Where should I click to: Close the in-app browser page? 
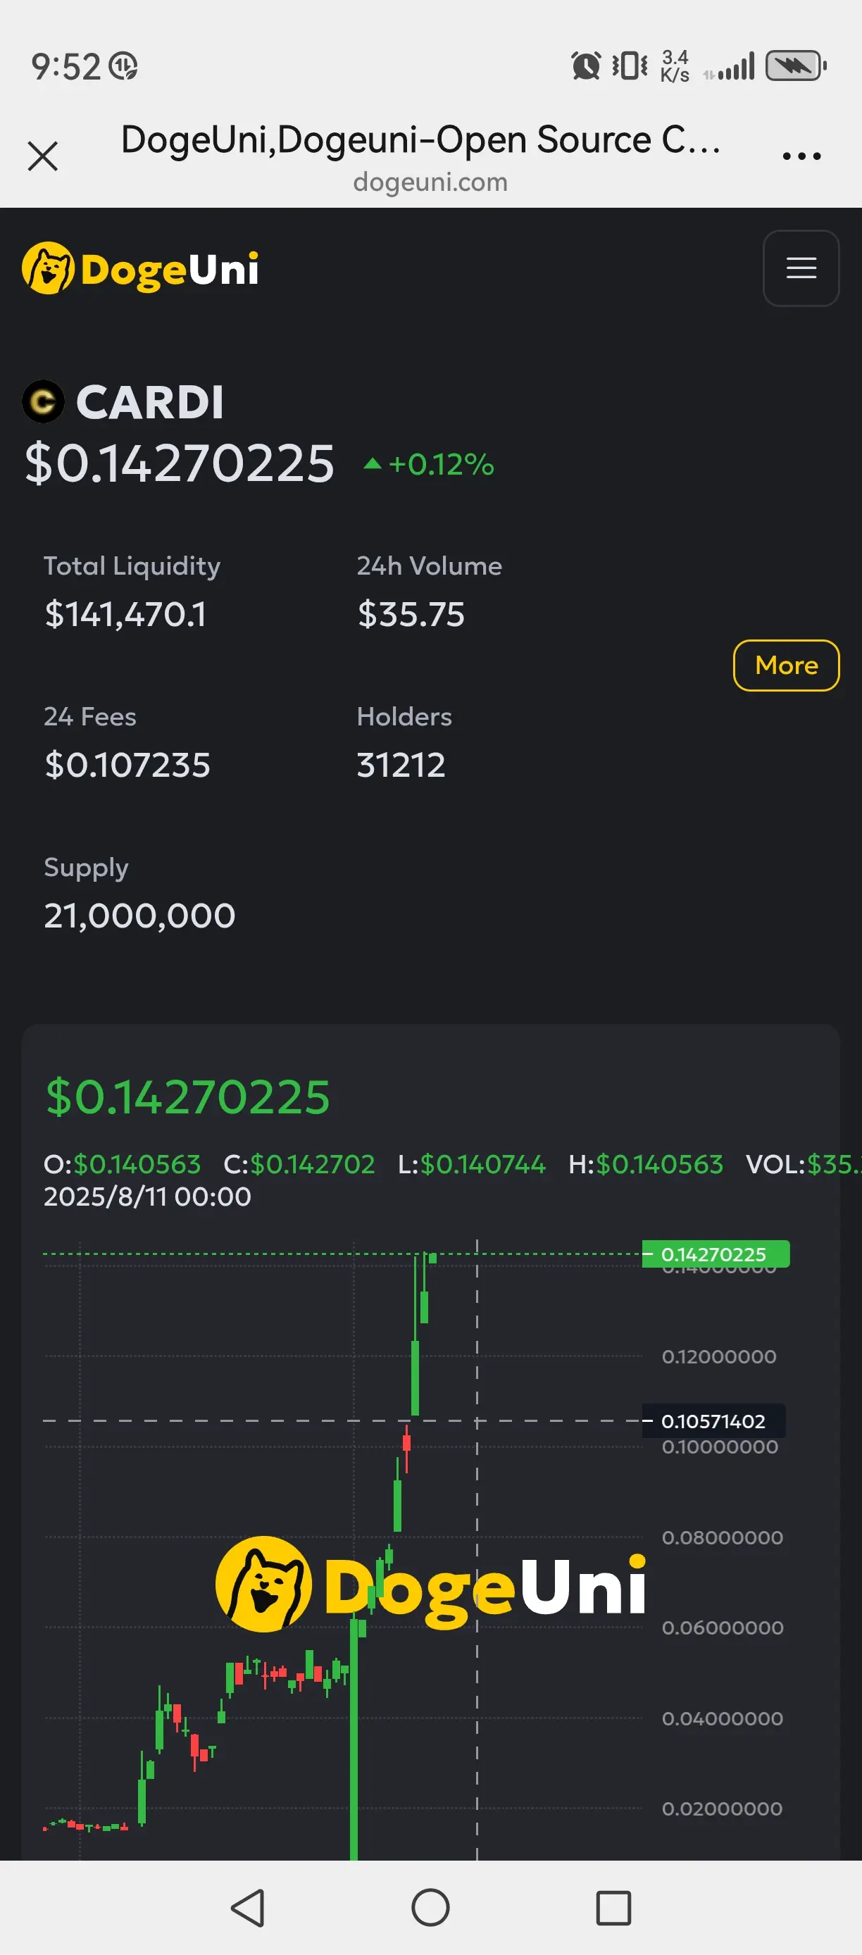tap(42, 156)
